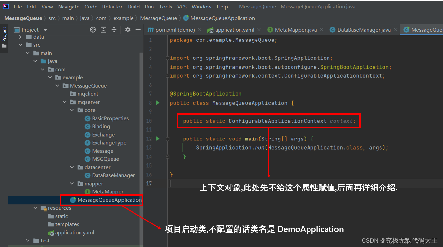
Task: Open Project panel settings gear
Action: pos(128,30)
